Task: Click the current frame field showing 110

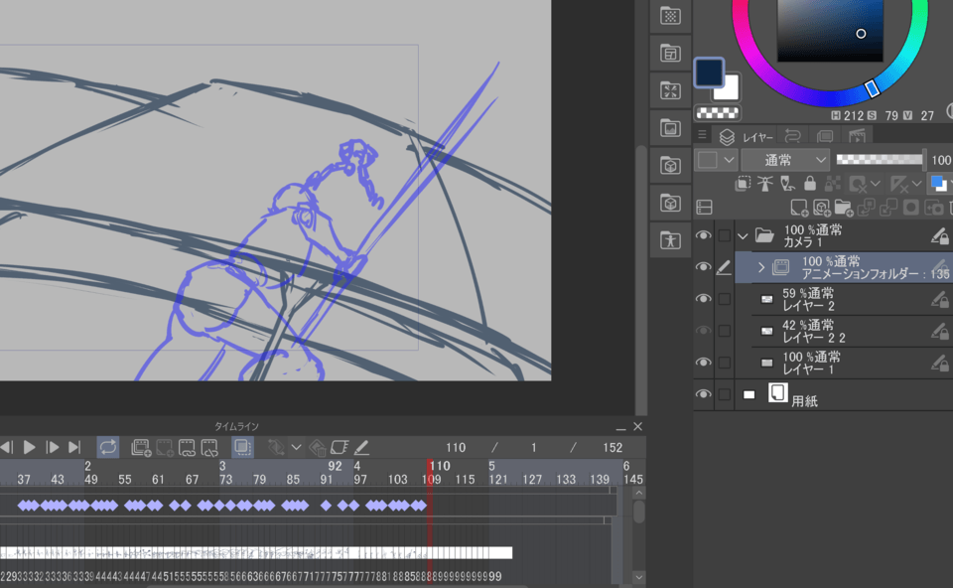Action: tap(456, 448)
